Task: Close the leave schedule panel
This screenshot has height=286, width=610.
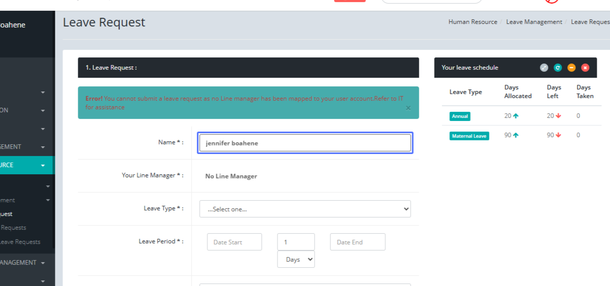Action: click(x=585, y=68)
